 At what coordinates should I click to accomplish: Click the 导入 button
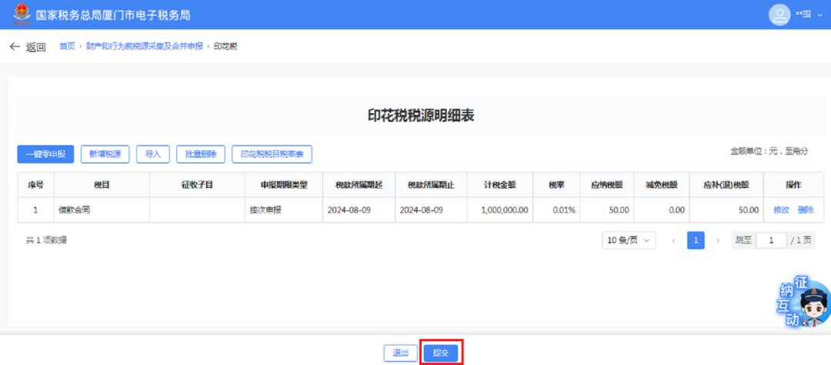coord(152,154)
